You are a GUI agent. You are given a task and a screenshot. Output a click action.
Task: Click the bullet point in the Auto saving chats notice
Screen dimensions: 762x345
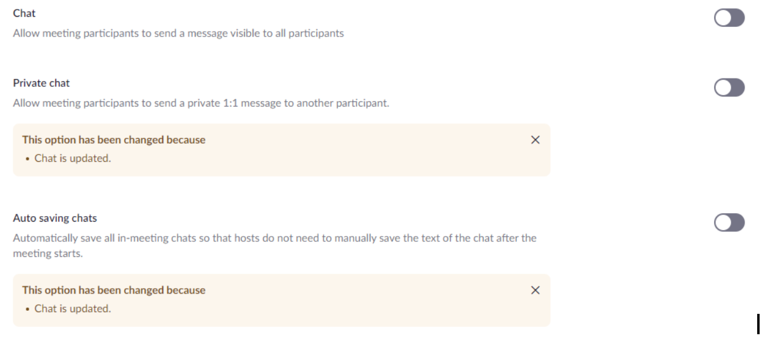pyautogui.click(x=28, y=309)
